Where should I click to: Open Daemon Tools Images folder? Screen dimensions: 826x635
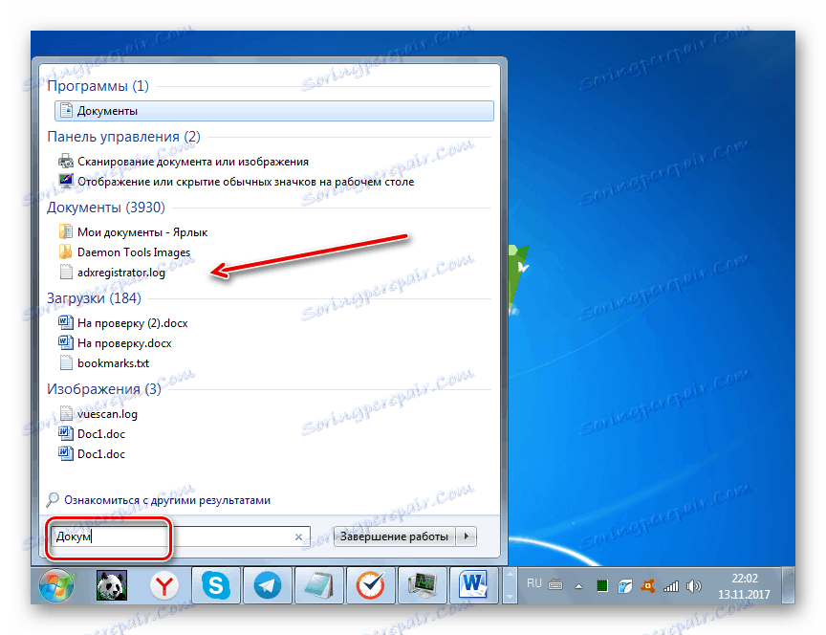pyautogui.click(x=134, y=252)
